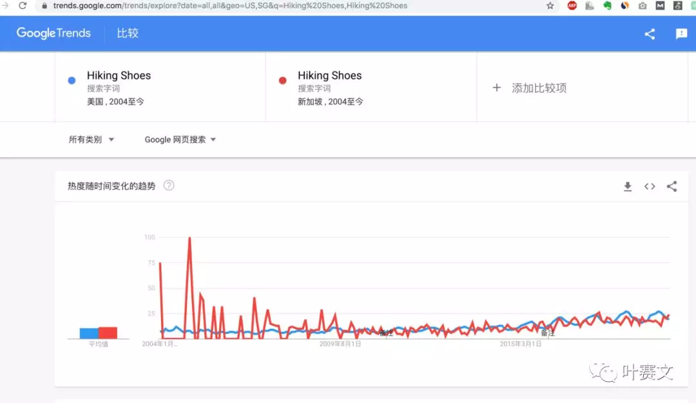Image resolution: width=696 pixels, height=403 pixels.
Task: Open the embed code icon
Action: [x=650, y=187]
